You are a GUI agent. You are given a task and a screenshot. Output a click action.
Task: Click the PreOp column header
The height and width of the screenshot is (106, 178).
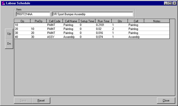pos(38,21)
